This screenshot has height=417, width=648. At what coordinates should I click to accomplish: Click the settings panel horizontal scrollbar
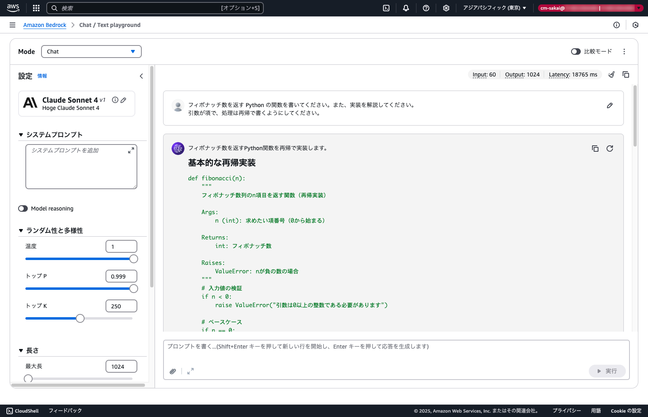point(79,385)
